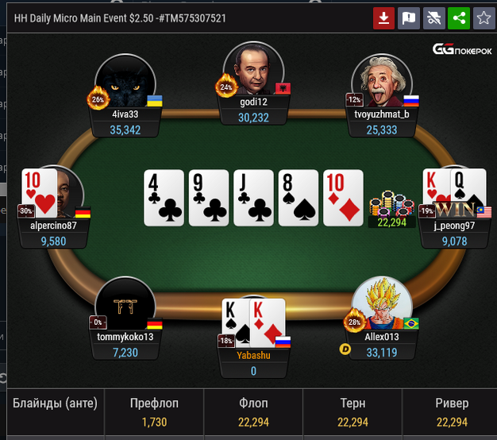Screen dimensions: 497x440
Task: Mark the hand as favorite with star
Action: (x=484, y=18)
